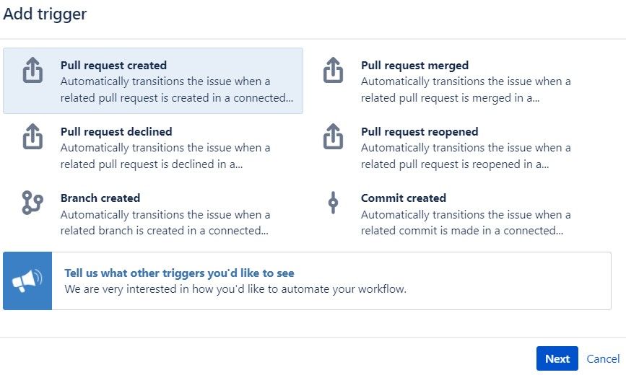Select the Pull request merged title
The image size is (626, 375).
pos(414,66)
